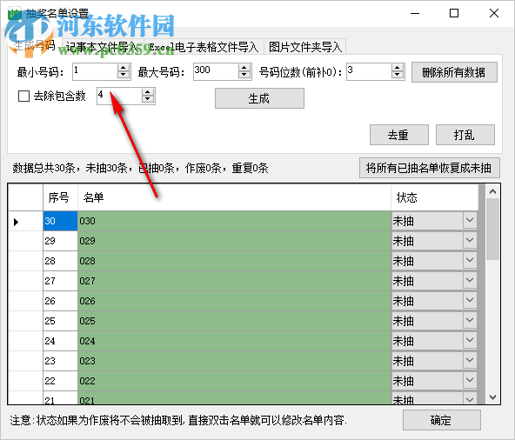Increase 号码位数 with the up arrow
515x440 pixels.
pos(398,68)
